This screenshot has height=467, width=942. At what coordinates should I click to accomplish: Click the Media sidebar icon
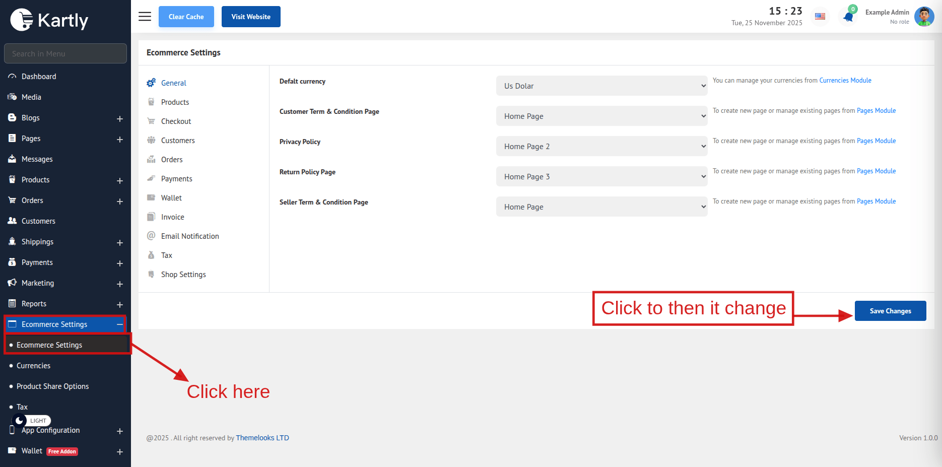click(12, 97)
